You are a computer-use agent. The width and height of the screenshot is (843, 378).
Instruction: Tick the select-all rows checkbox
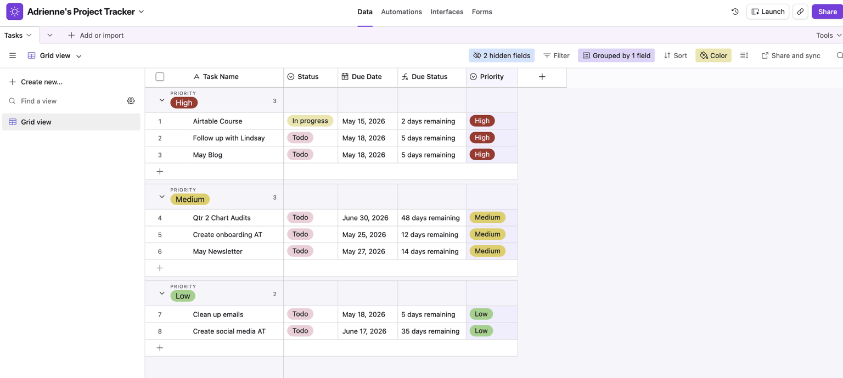click(x=160, y=77)
